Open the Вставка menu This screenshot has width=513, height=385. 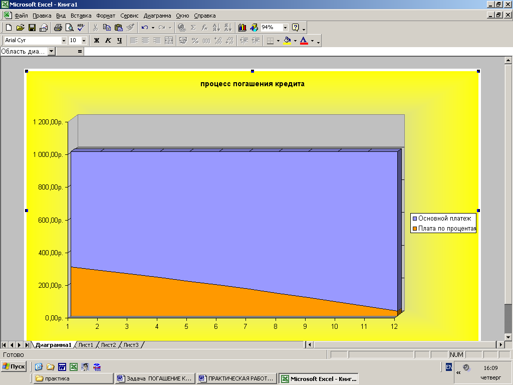81,16
